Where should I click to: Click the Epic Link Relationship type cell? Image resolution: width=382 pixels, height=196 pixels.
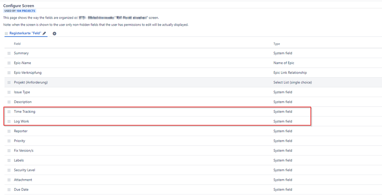[x=290, y=73]
